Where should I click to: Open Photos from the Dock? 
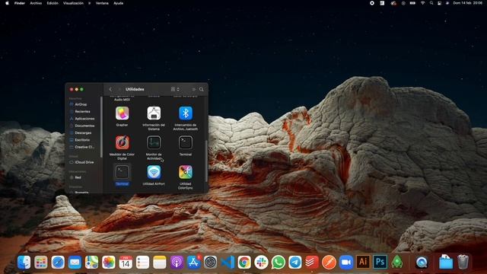108,262
